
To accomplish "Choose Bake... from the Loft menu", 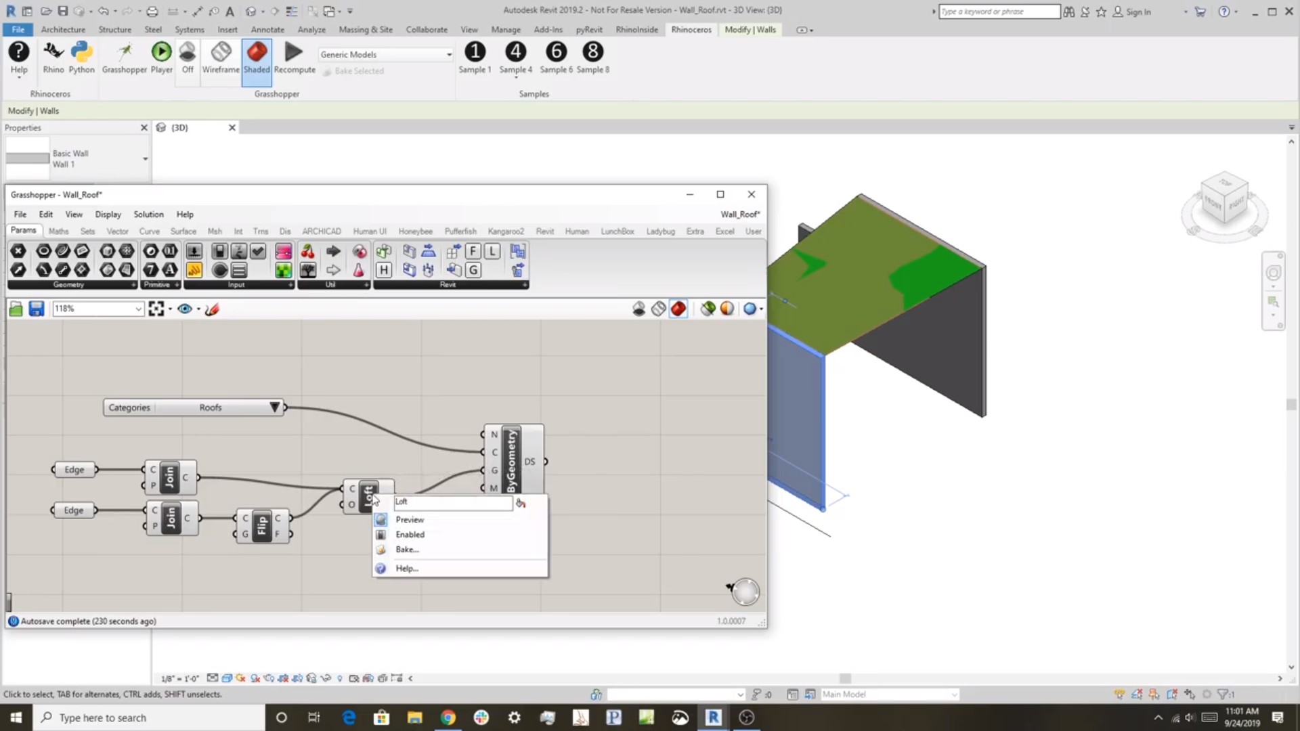I will pos(460,550).
